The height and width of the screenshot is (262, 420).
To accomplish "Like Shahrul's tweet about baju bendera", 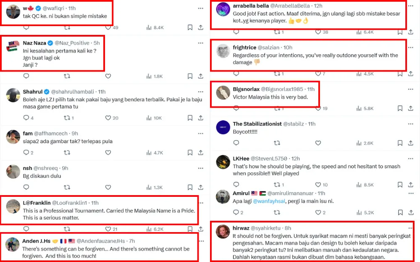I will (x=108, y=118).
